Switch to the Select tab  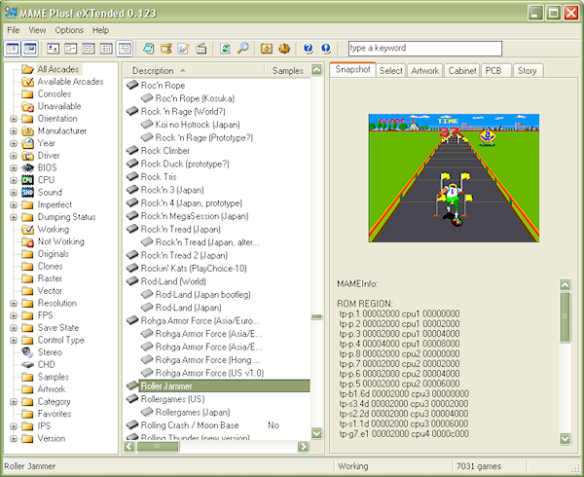390,71
